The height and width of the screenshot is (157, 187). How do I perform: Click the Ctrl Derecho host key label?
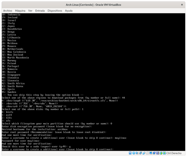point(174,153)
